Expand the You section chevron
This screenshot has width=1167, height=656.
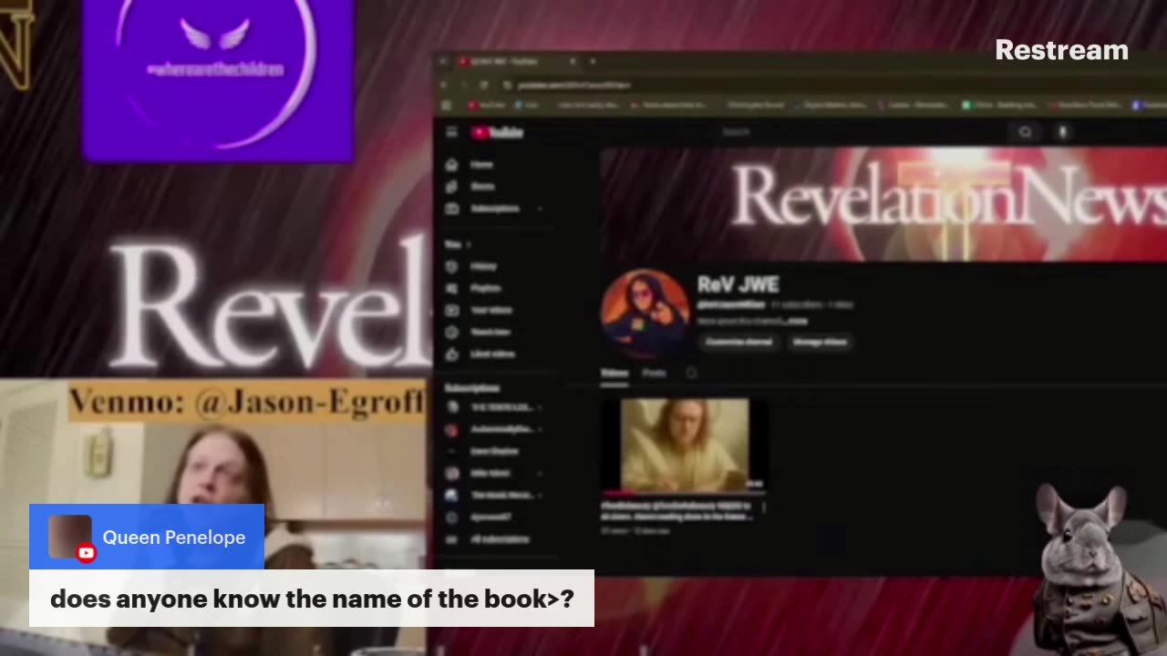click(x=468, y=244)
